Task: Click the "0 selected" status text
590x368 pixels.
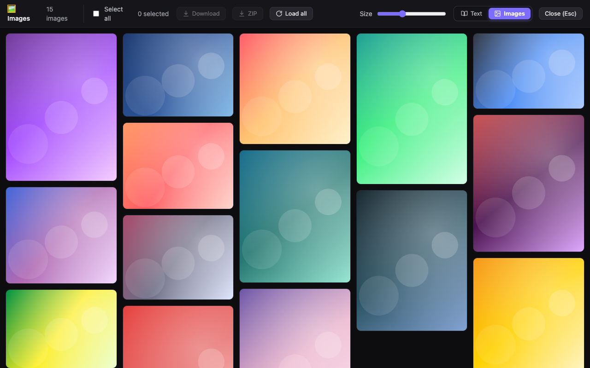Action: click(153, 14)
